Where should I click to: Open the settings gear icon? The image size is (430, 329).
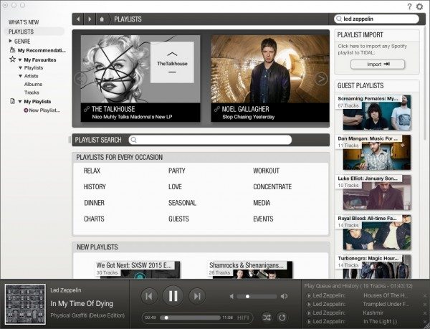(x=419, y=6)
